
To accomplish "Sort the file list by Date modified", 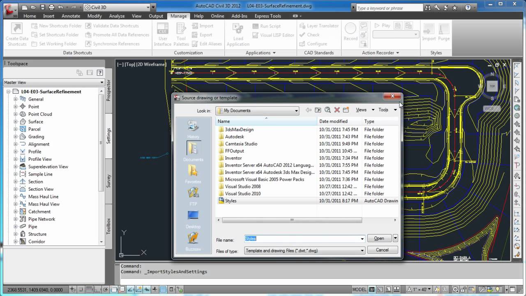I will pos(339,121).
